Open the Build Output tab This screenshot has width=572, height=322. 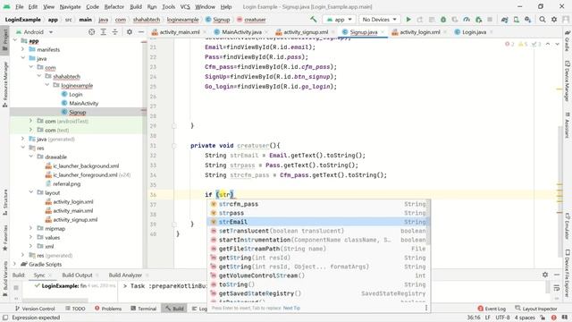[x=77, y=275]
